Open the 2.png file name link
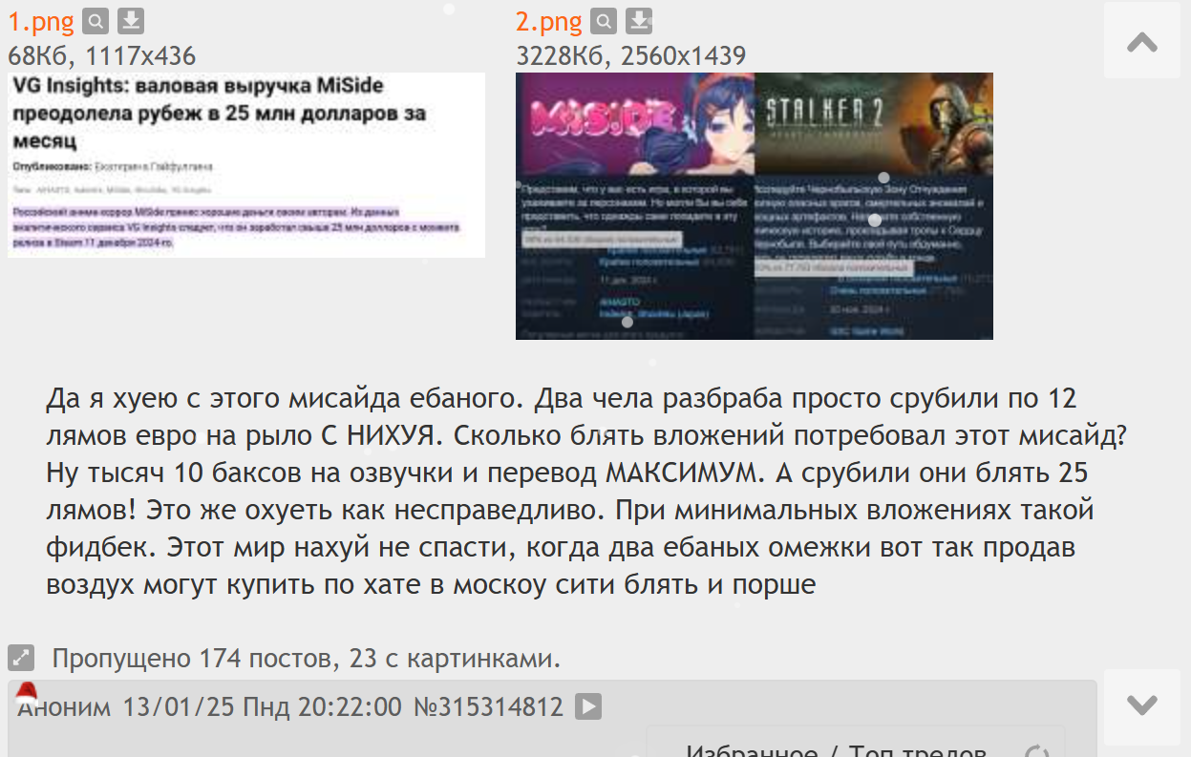This screenshot has width=1191, height=757. point(549,22)
